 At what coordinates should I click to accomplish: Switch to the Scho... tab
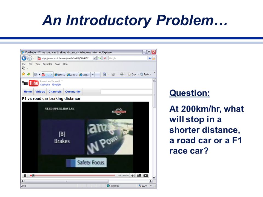tap(60, 75)
